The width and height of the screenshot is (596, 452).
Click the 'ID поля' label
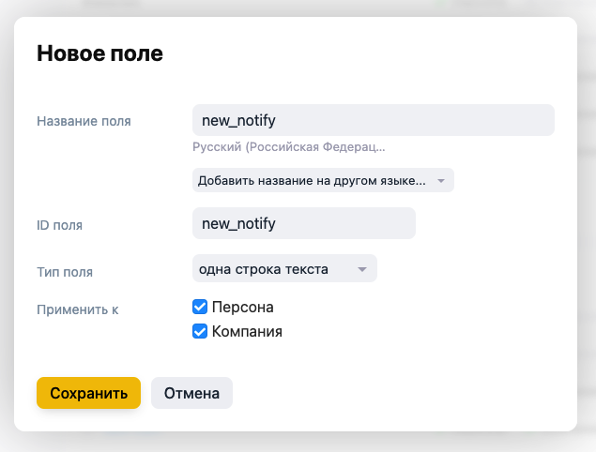coord(59,225)
